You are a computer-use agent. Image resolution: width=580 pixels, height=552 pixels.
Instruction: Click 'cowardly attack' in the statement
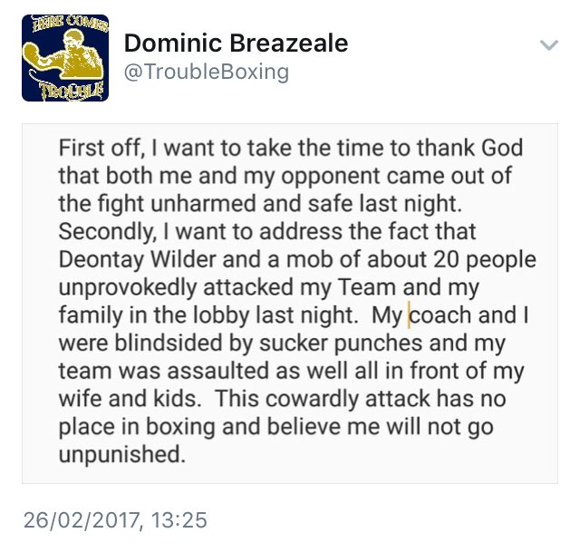(347, 399)
